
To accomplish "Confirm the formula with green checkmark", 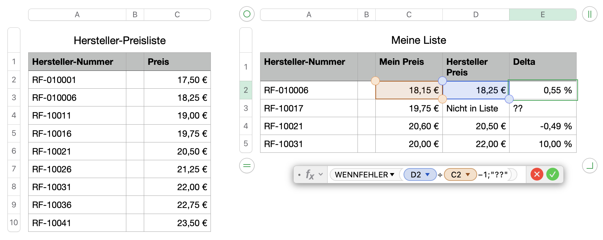I will (552, 174).
